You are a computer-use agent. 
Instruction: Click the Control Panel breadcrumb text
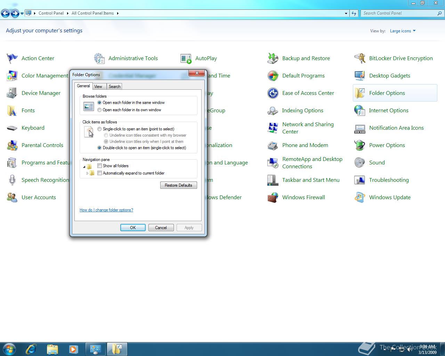(51, 13)
